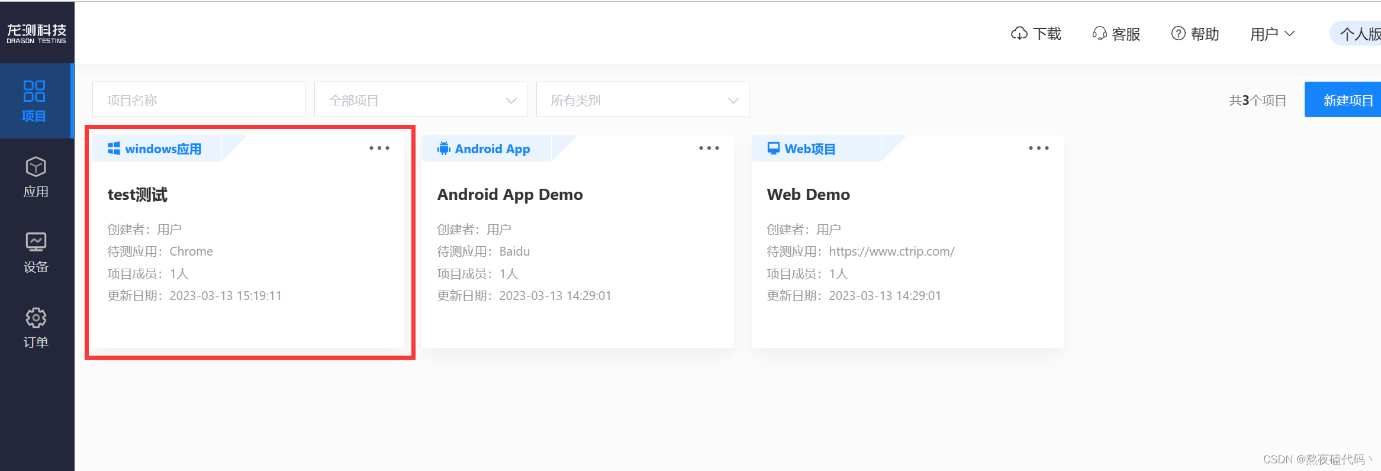Click update date 2023-03-13 15:19:11
The image size is (1381, 471).
click(x=226, y=296)
